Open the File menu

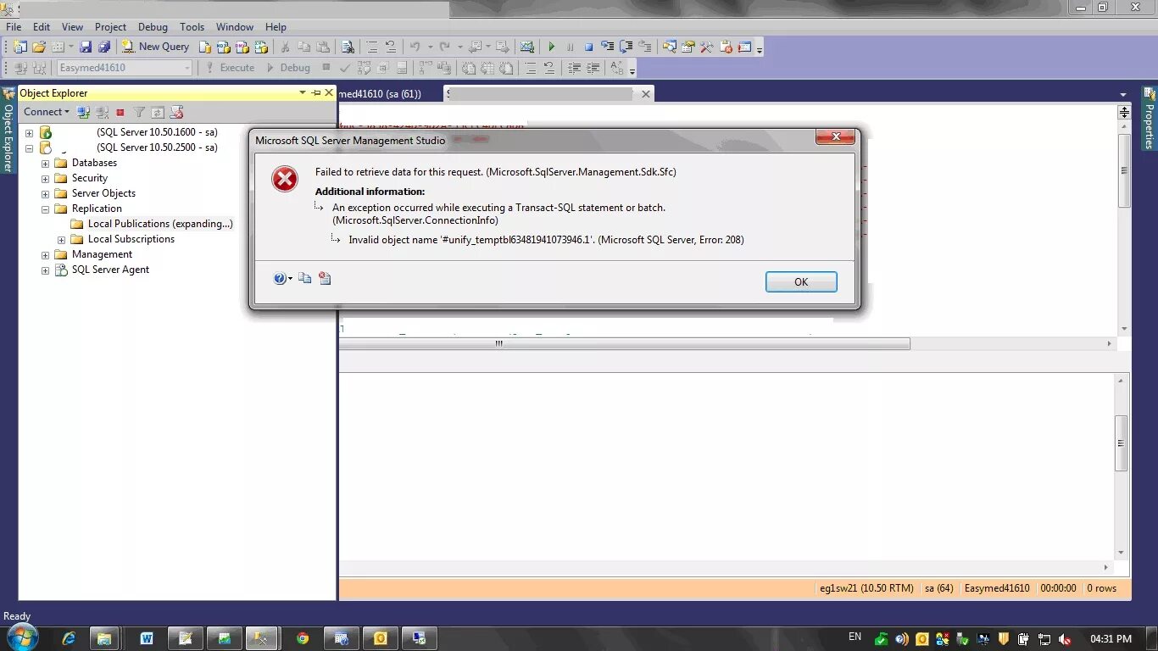click(x=14, y=27)
